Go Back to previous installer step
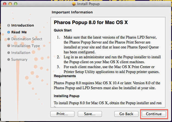172x122 pixels. (126, 114)
